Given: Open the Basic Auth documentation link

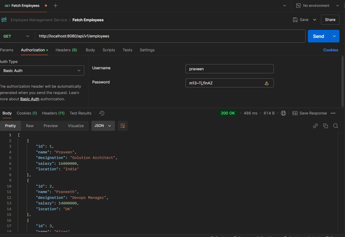Looking at the screenshot, I should 30,99.
